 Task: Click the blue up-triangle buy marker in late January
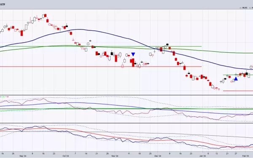(236, 79)
